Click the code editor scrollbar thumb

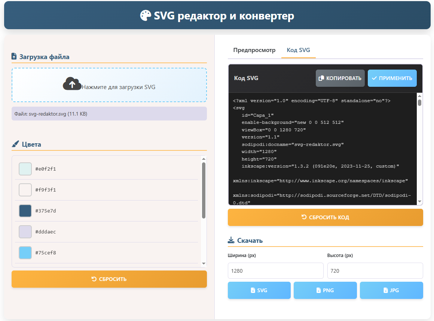pyautogui.click(x=420, y=103)
